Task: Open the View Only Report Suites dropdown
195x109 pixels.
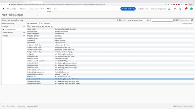Action: pos(138,20)
